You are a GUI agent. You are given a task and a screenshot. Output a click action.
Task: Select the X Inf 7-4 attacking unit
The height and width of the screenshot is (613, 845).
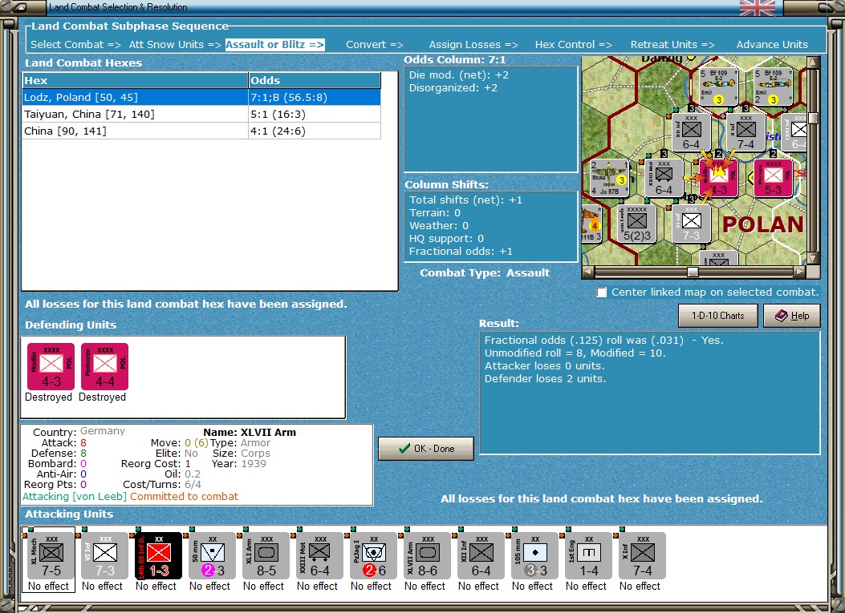pos(642,555)
